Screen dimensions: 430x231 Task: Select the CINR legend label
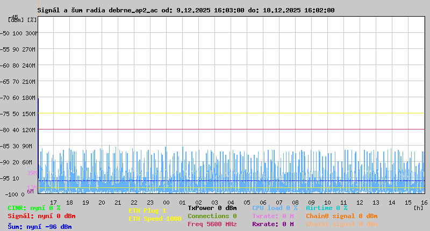[x=34, y=208]
